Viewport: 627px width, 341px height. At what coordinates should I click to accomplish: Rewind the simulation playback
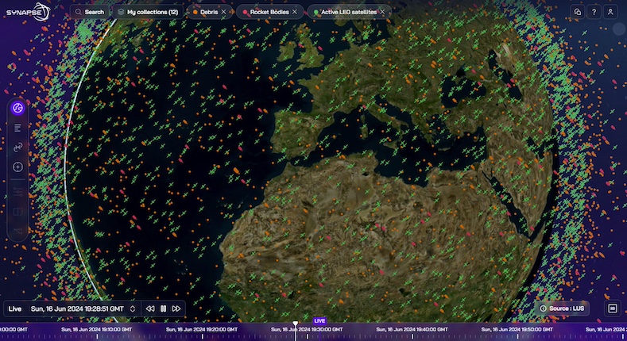coord(150,308)
